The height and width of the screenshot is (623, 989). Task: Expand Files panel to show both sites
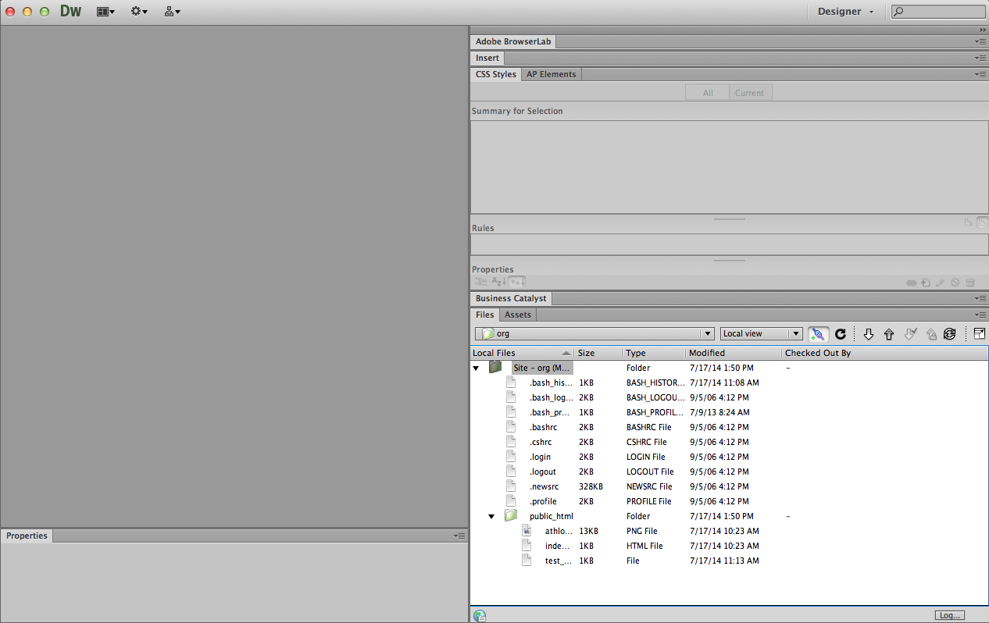pos(979,334)
